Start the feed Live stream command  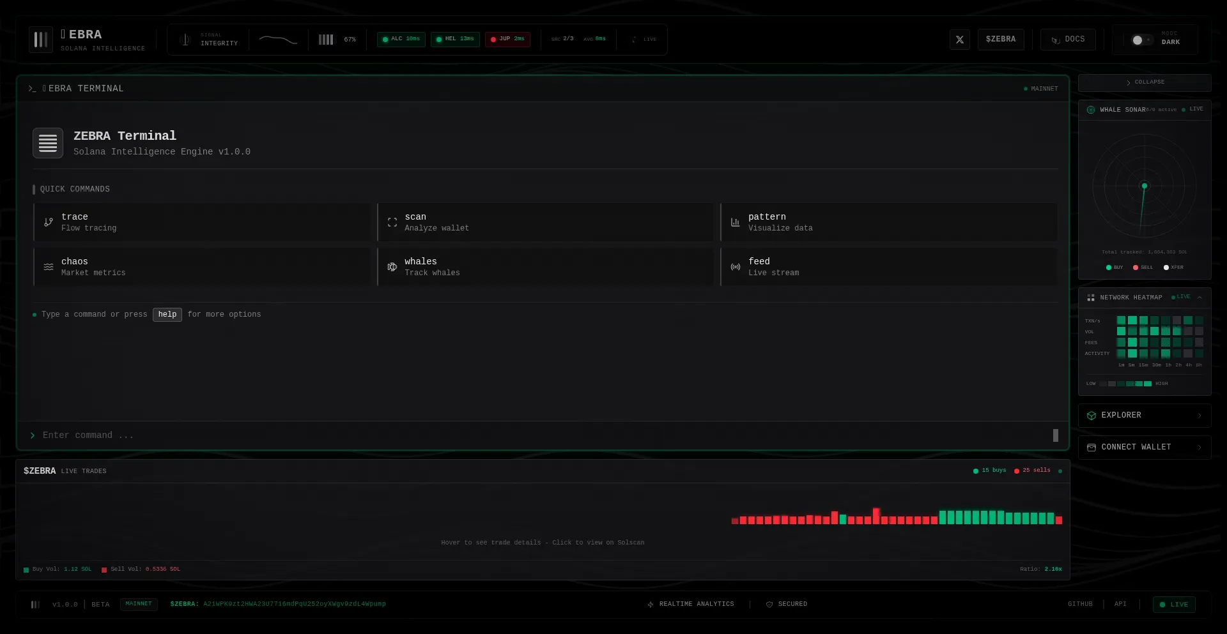(888, 267)
